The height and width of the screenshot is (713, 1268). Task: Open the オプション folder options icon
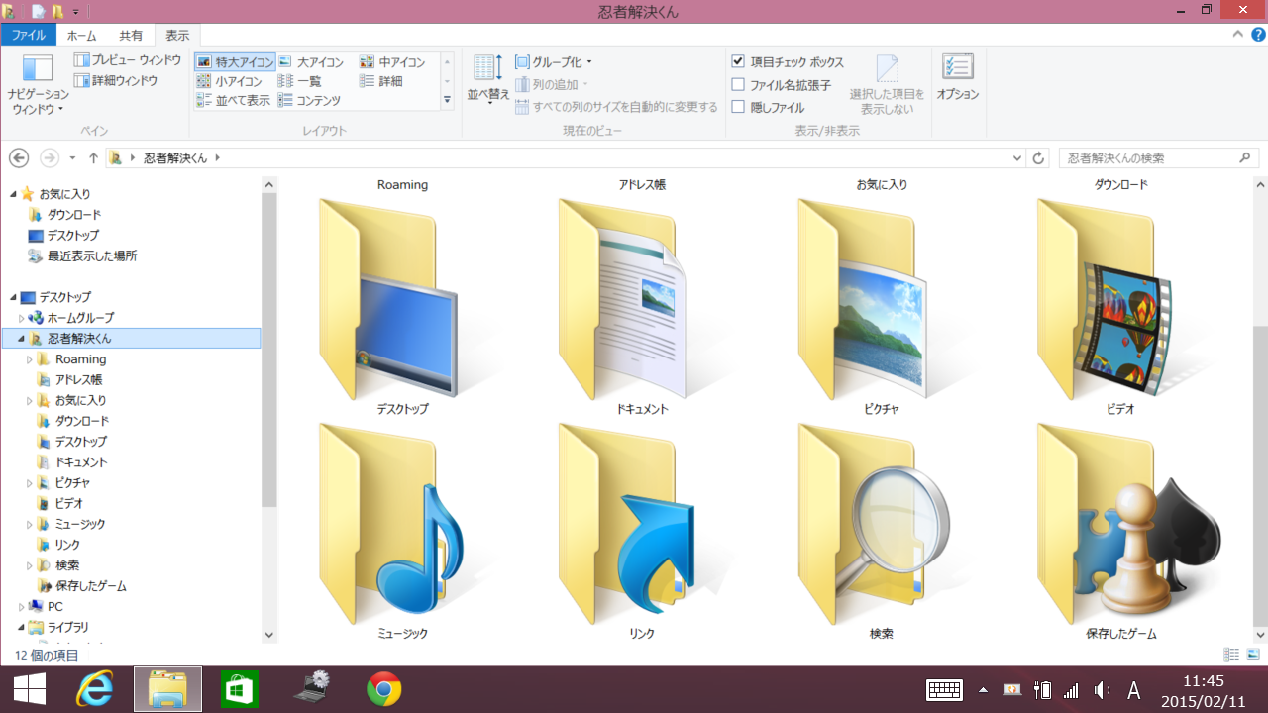[957, 68]
